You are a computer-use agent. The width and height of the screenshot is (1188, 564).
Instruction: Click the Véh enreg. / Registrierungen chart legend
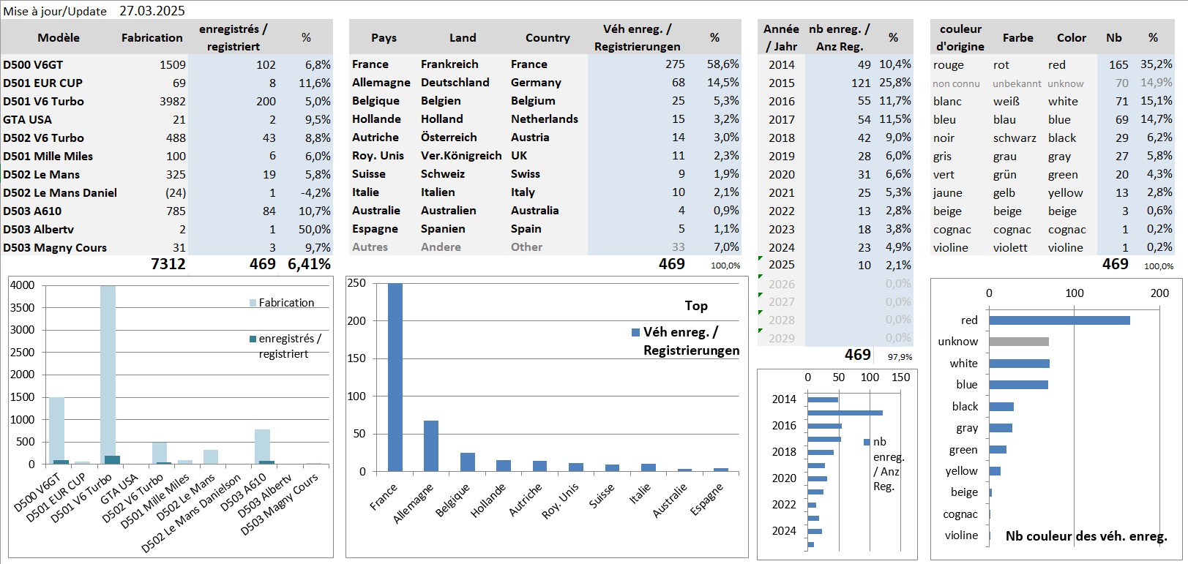tap(686, 341)
